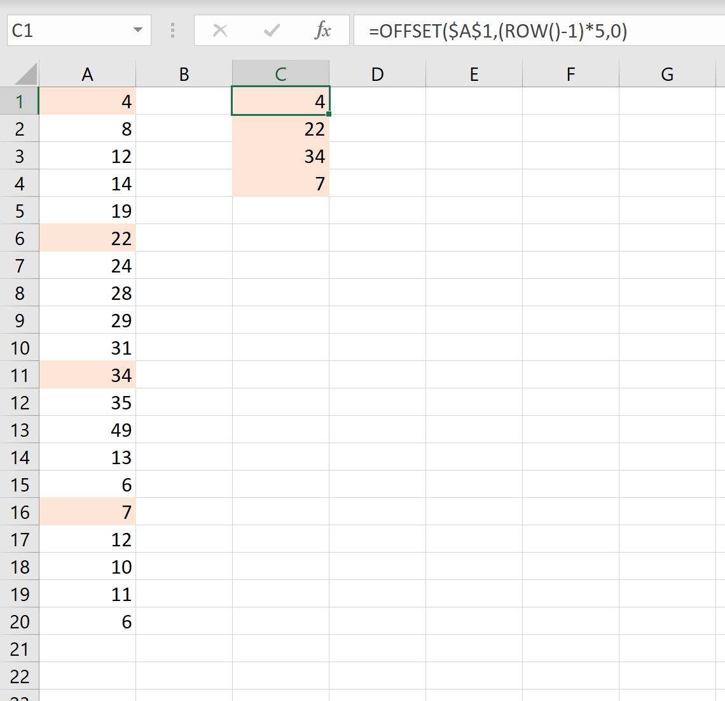Select column A header
This screenshot has height=701, width=725.
pos(87,74)
